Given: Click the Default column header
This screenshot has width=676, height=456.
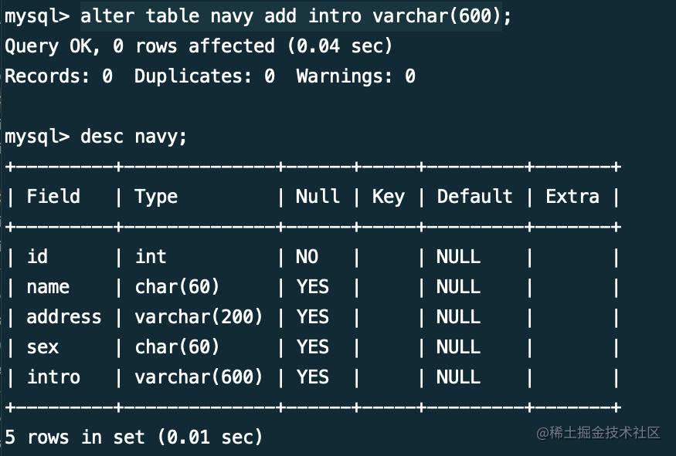Looking at the screenshot, I should (474, 196).
